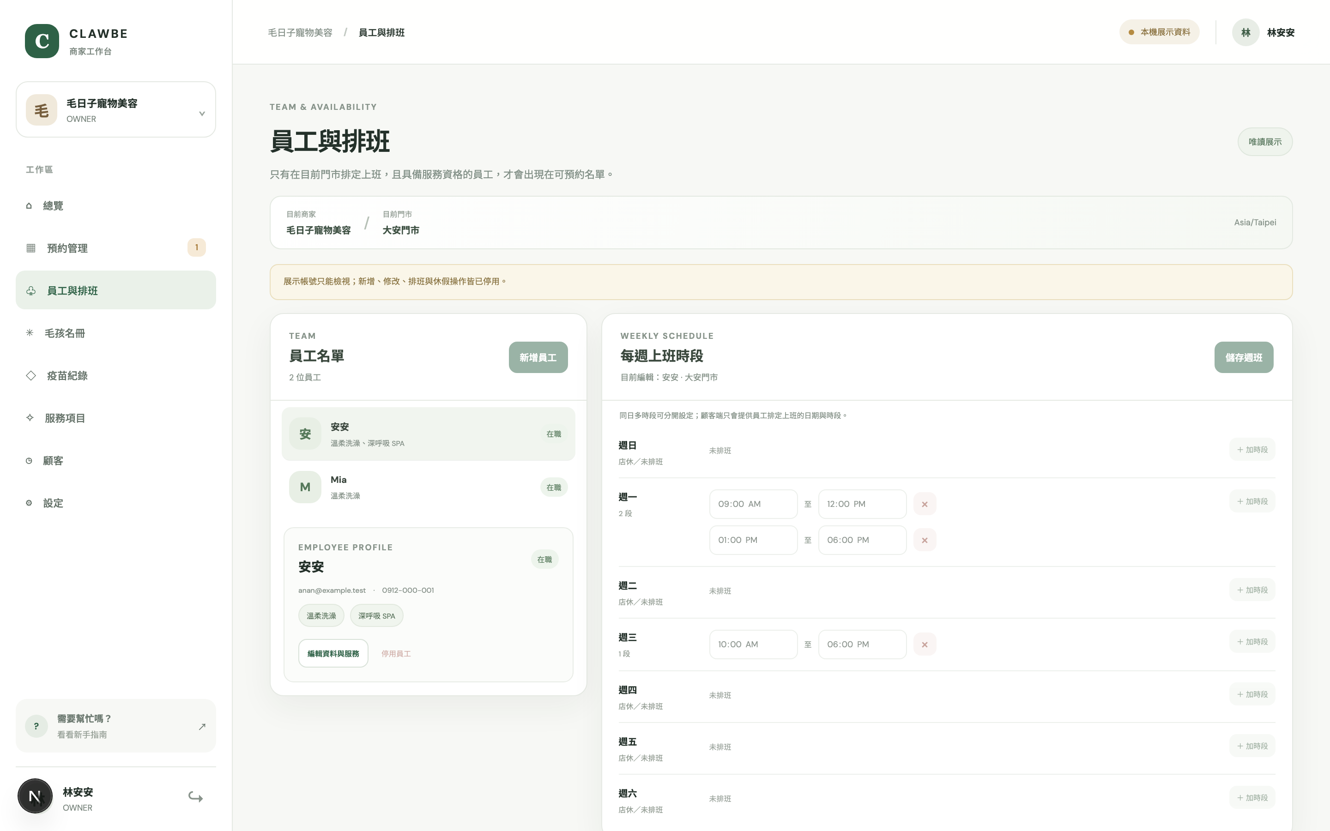Open 毛孩名冊 section
The height and width of the screenshot is (831, 1330).
pos(116,333)
